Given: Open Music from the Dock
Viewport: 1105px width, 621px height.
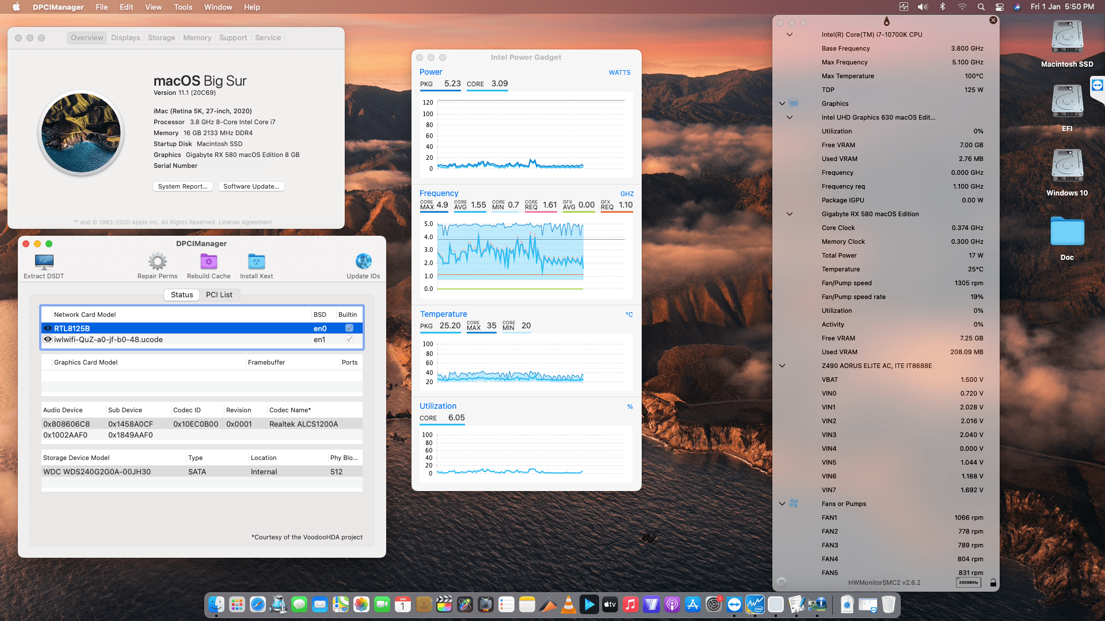Looking at the screenshot, I should coord(631,604).
